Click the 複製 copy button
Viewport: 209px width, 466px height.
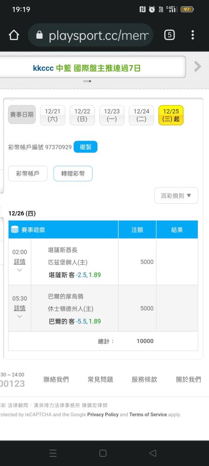click(x=86, y=147)
